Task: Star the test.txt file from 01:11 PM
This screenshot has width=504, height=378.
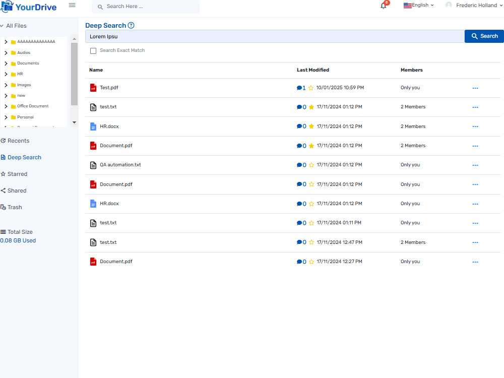Action: tap(311, 223)
